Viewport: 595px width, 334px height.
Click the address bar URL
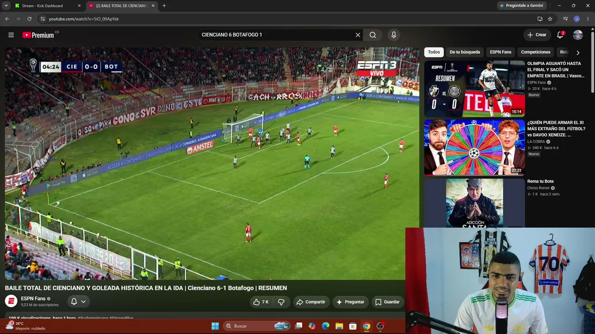tap(84, 19)
